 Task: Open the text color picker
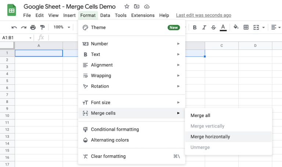click(x=223, y=27)
